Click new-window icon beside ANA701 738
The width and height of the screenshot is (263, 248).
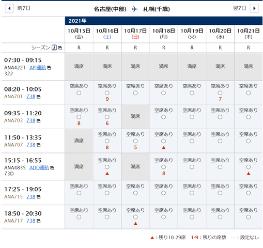pos(39,97)
